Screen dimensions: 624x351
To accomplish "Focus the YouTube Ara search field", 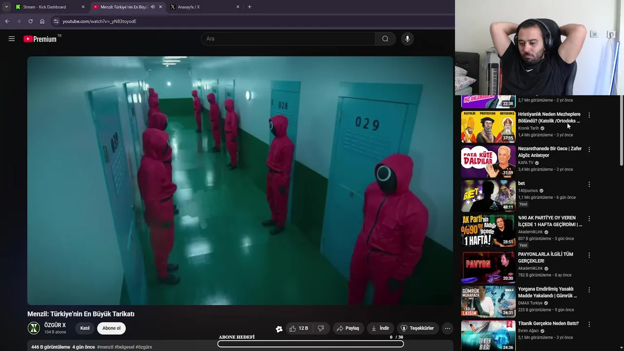I will [288, 39].
